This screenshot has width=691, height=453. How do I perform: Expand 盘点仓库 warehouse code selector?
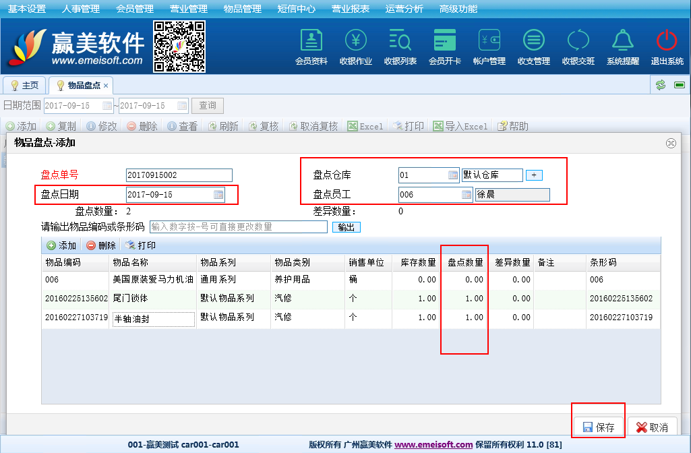pyautogui.click(x=453, y=175)
